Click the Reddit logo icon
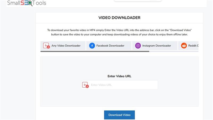The width and height of the screenshot is (213, 120). [184, 46]
